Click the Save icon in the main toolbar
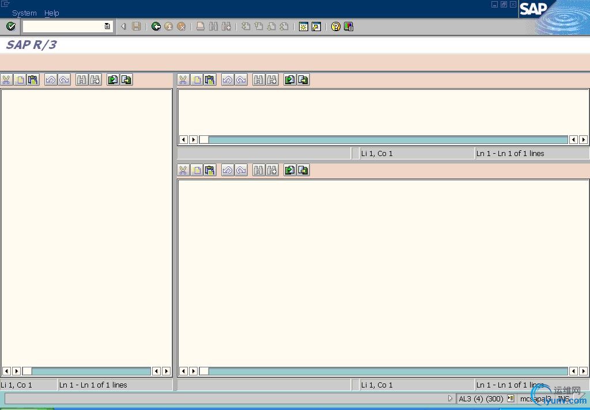The width and height of the screenshot is (590, 410). (x=136, y=26)
